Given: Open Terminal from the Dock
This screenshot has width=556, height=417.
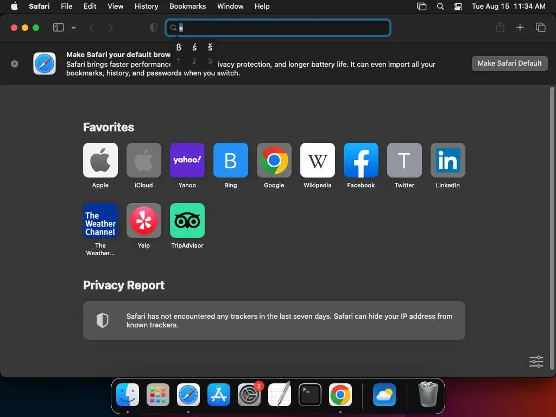Looking at the screenshot, I should (310, 395).
